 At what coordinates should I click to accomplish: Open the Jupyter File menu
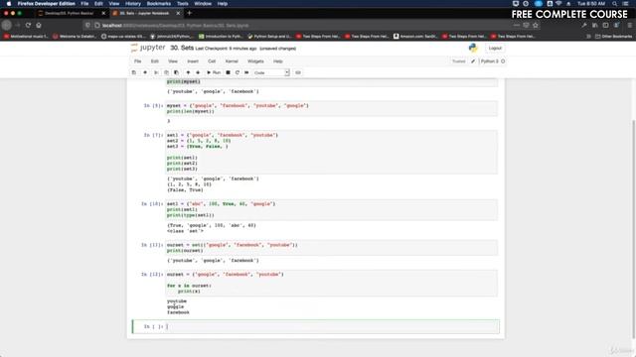pyautogui.click(x=138, y=61)
